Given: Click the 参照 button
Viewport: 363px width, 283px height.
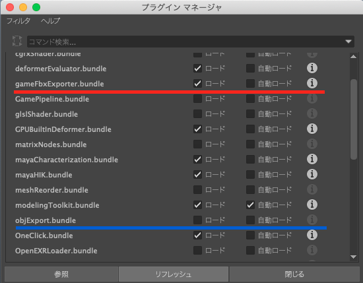Looking at the screenshot, I should click(x=61, y=274).
